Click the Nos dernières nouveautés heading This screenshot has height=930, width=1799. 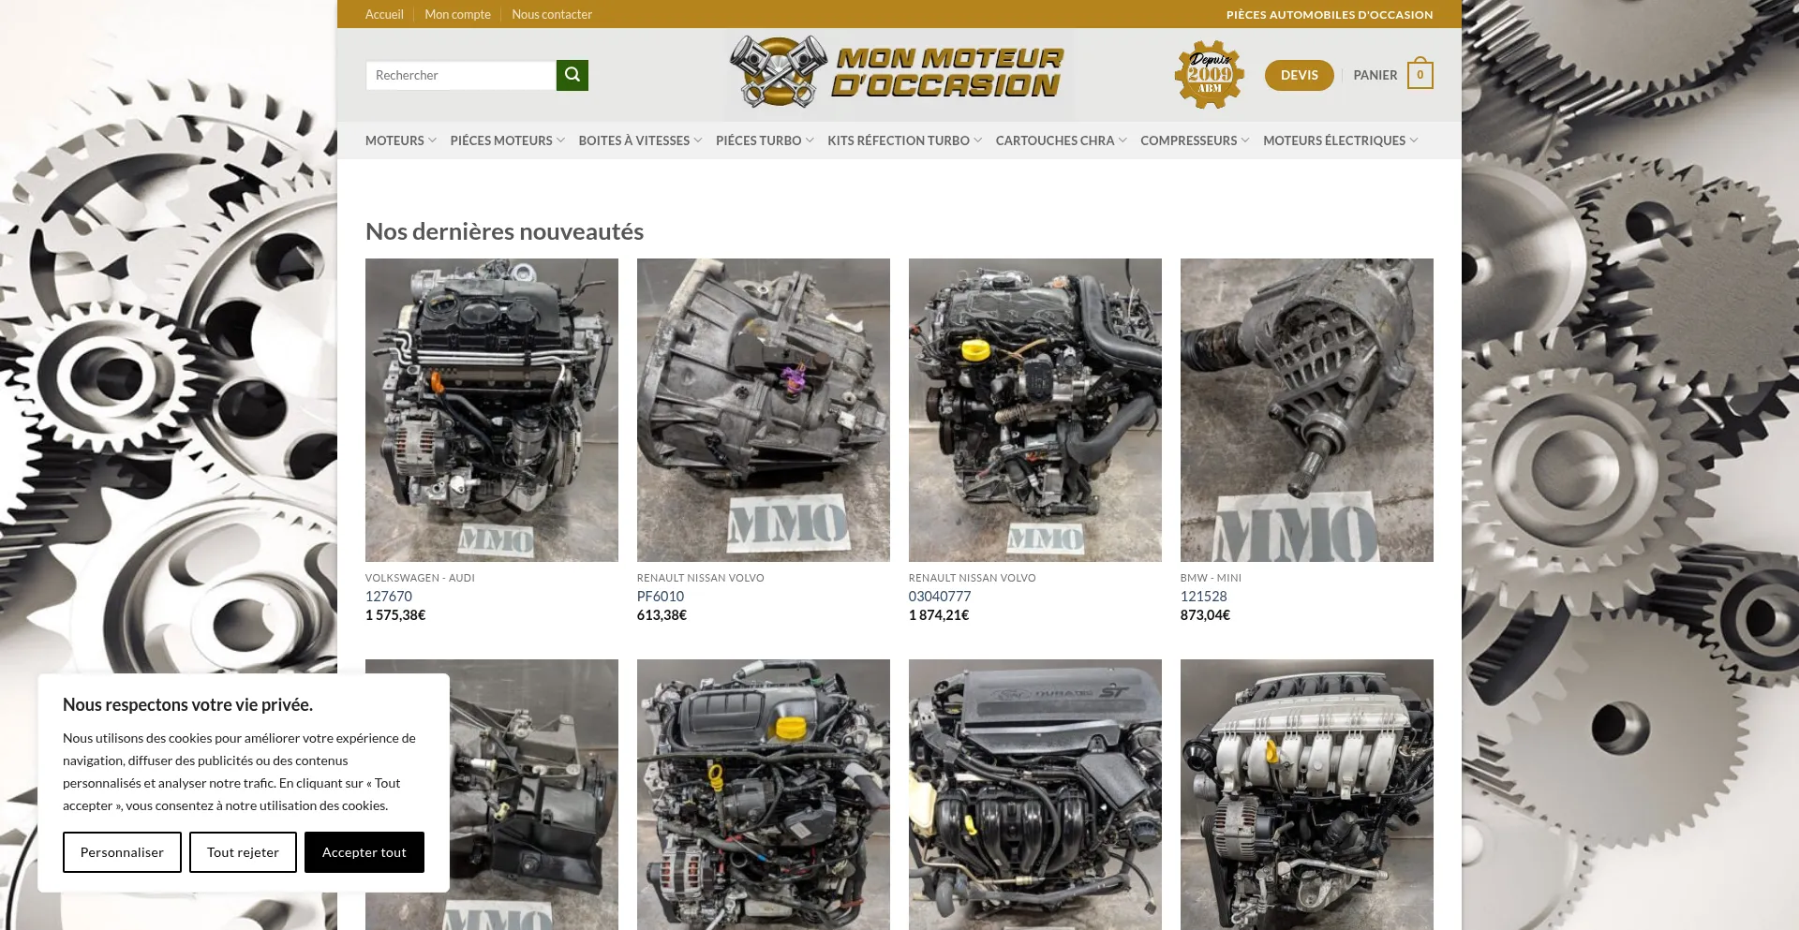tap(504, 231)
